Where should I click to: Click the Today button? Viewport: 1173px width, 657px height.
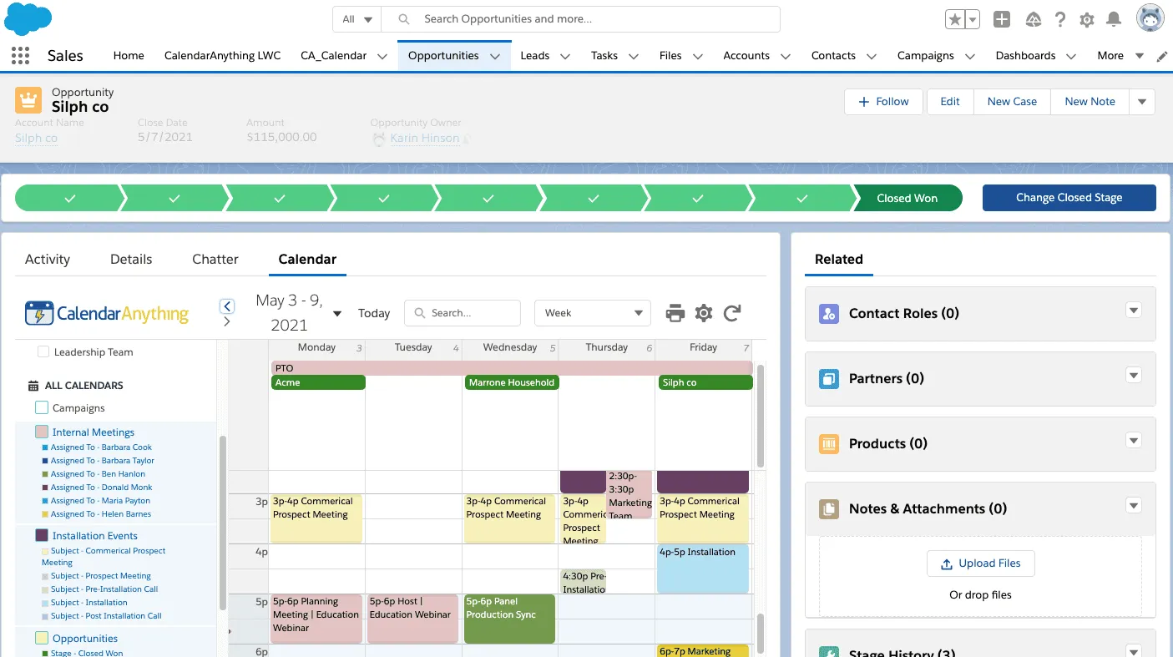pos(374,313)
